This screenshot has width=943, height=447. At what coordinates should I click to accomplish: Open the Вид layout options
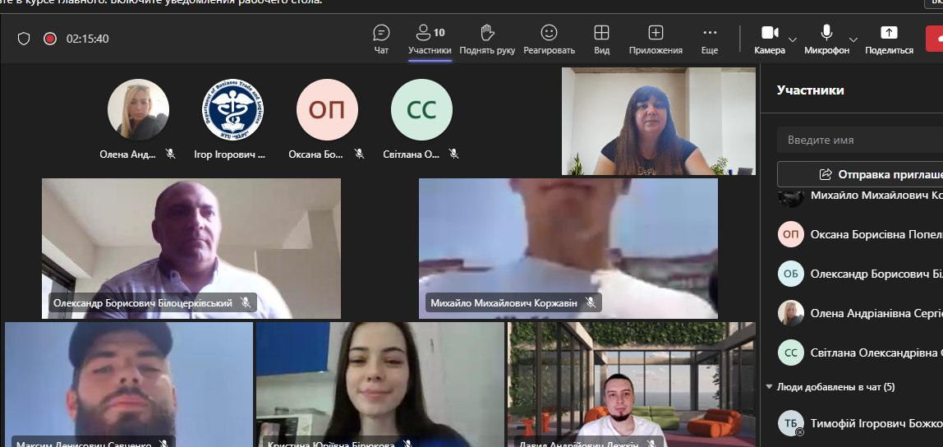pos(601,39)
